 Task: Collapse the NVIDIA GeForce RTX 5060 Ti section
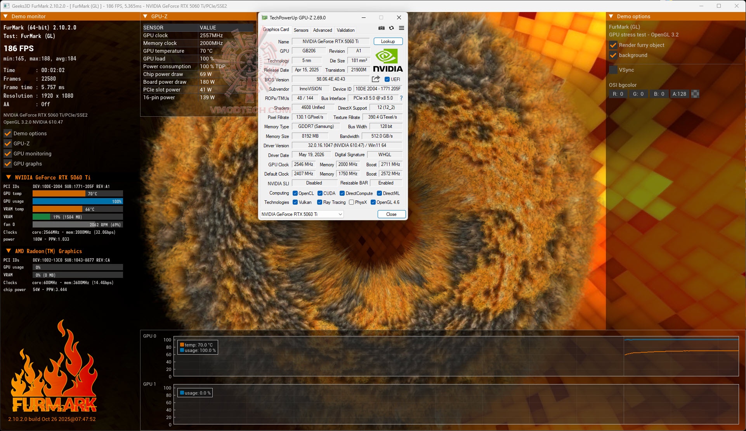(9, 177)
